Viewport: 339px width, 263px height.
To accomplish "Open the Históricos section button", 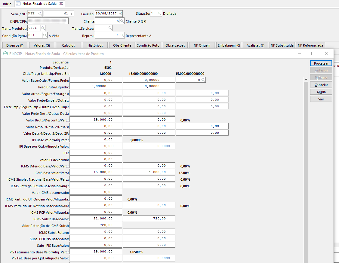I will tap(95, 45).
